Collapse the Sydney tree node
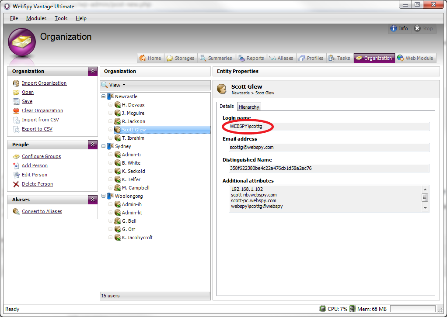The width and height of the screenshot is (447, 317). [x=104, y=146]
